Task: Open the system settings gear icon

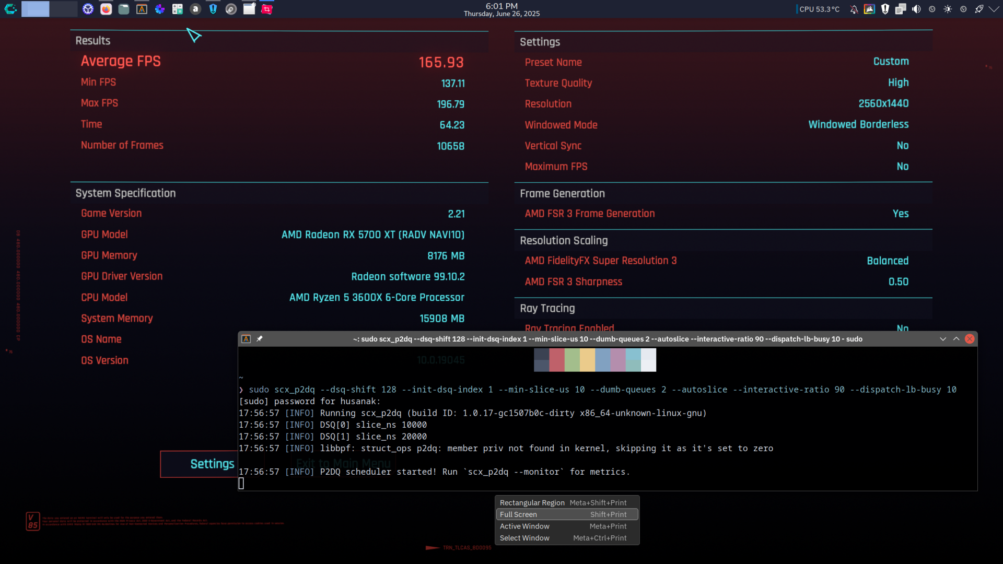Action: point(88,9)
